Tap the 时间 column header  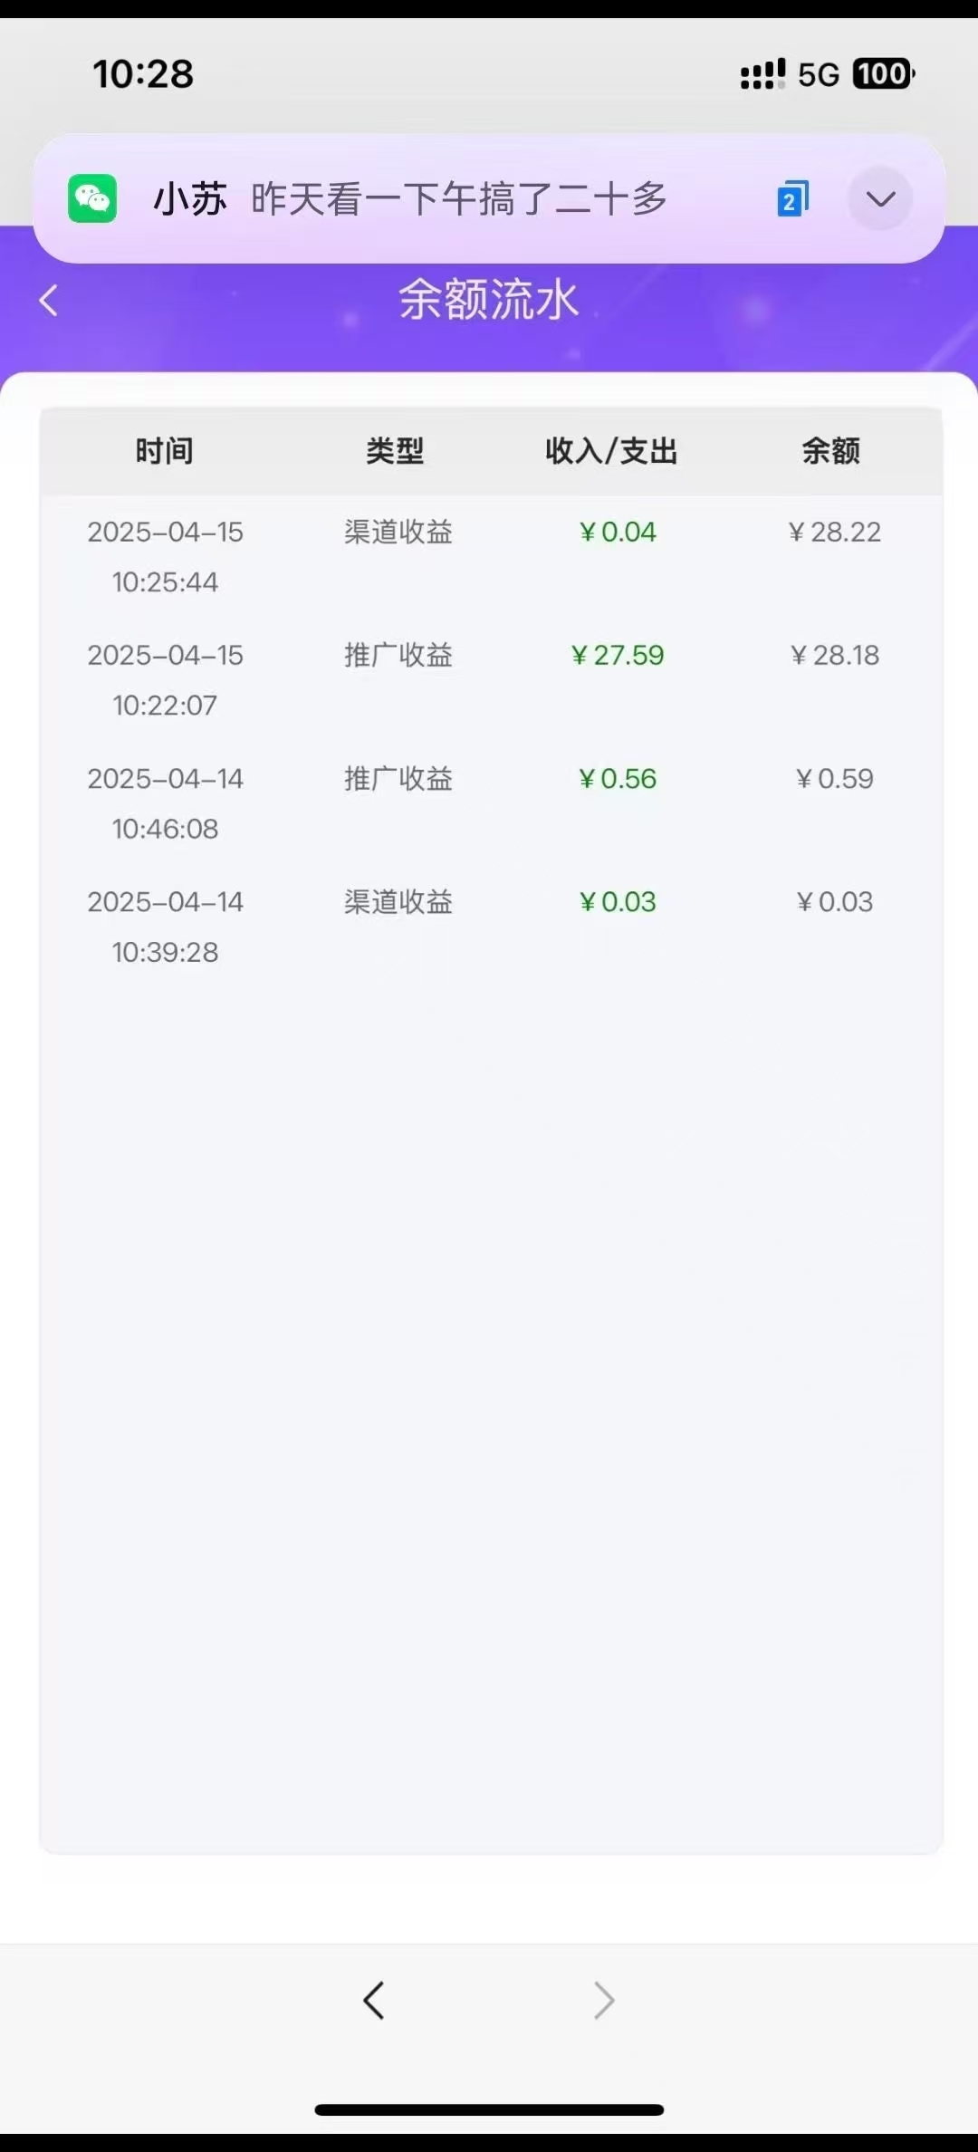[164, 450]
